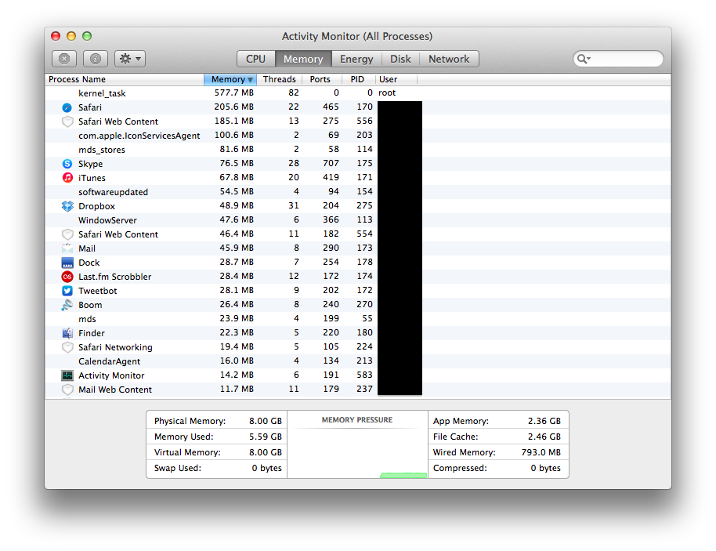Click the Skype process name text

(90, 164)
